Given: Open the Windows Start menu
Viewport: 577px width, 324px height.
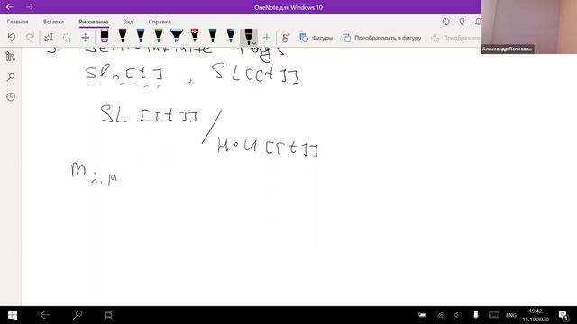Looking at the screenshot, I should [13, 315].
